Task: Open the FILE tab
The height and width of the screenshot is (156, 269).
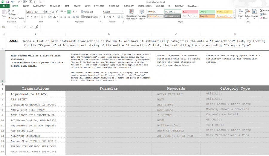Action: point(5,6)
